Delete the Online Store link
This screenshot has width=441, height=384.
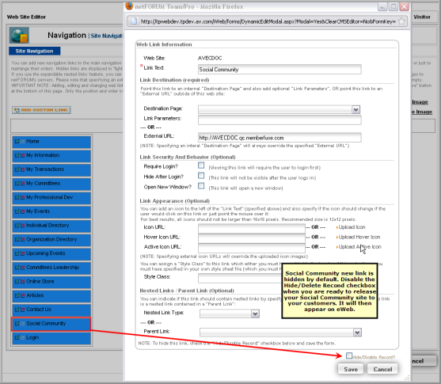(22, 282)
